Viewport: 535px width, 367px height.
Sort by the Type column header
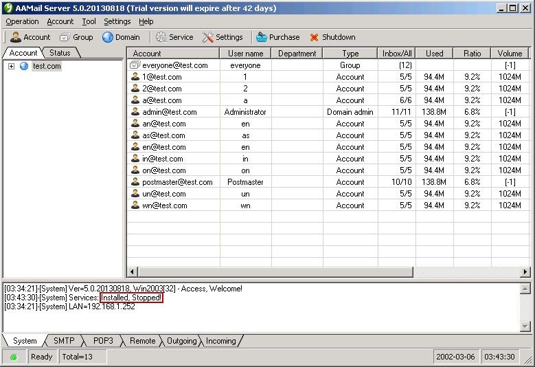[350, 53]
